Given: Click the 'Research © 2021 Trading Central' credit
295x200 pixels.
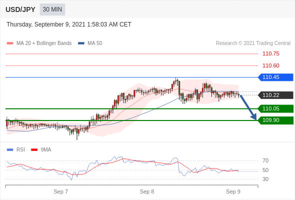Looking at the screenshot, I should tap(253, 43).
